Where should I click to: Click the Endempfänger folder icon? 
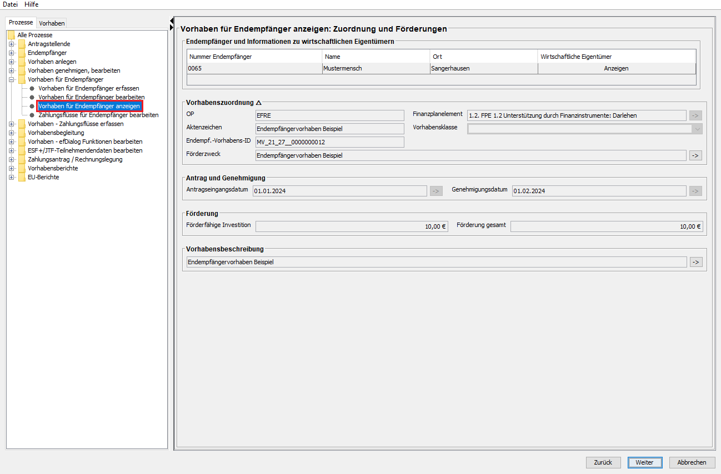(x=22, y=53)
